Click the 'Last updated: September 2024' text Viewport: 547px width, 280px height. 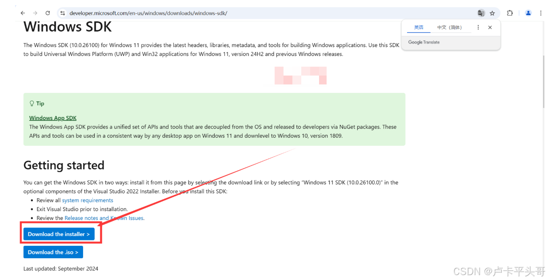[61, 269]
